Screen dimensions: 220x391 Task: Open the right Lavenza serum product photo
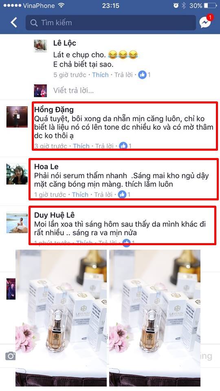tap(155, 318)
